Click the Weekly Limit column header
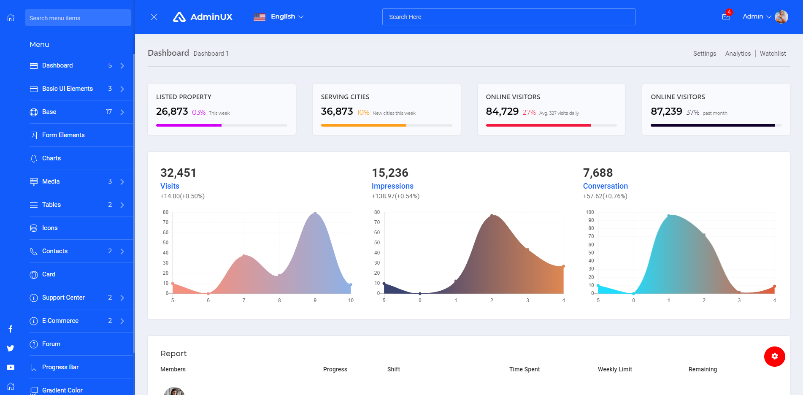The height and width of the screenshot is (395, 803). click(615, 369)
